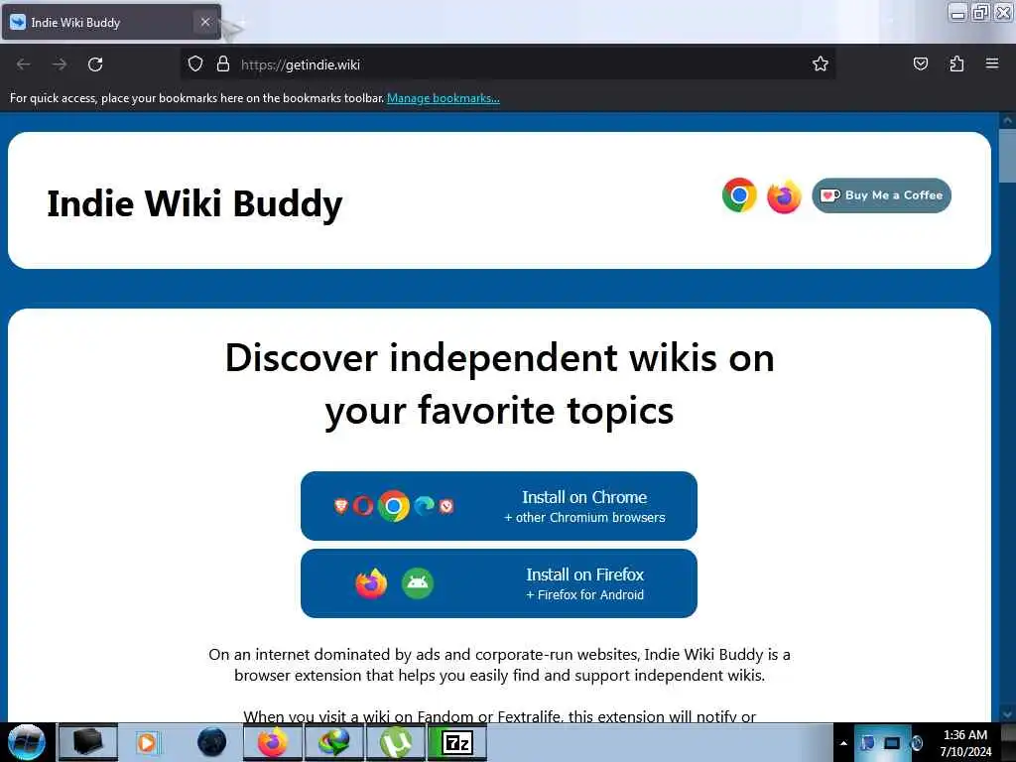Save to Pocket icon
The width and height of the screenshot is (1016, 762).
[920, 63]
